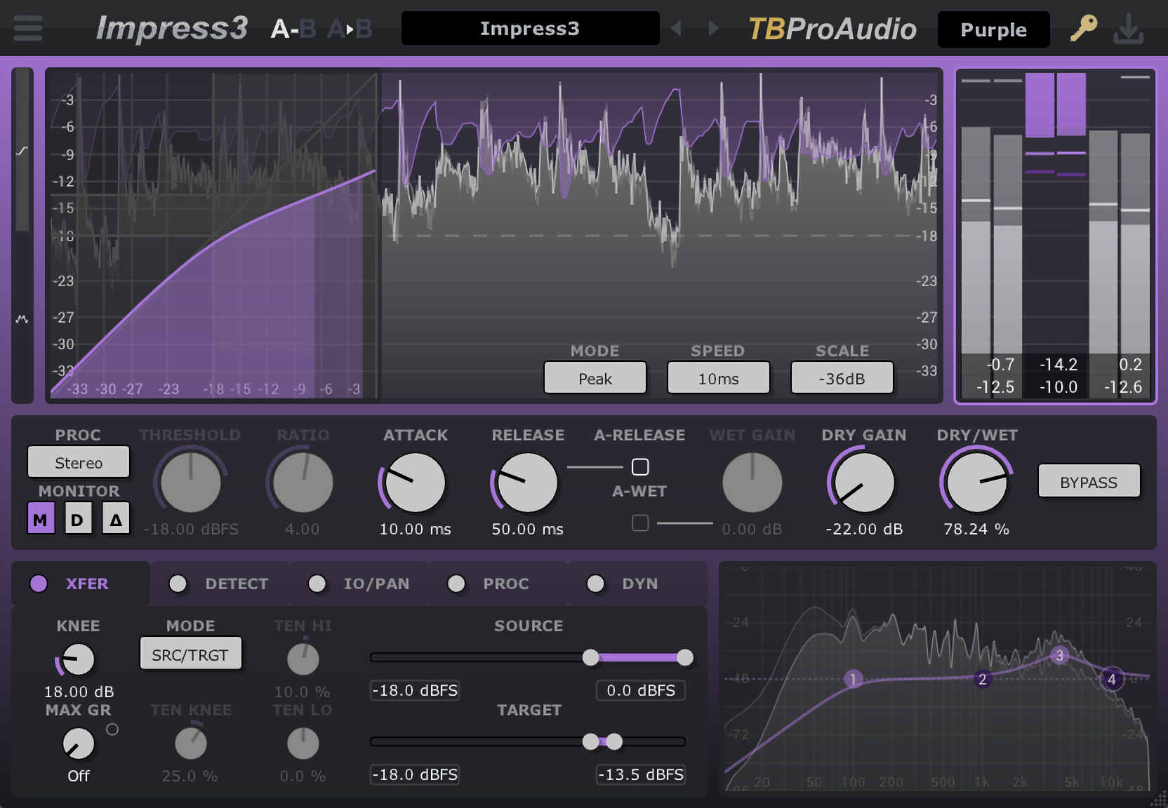Select EQ band node 2

pos(983,679)
